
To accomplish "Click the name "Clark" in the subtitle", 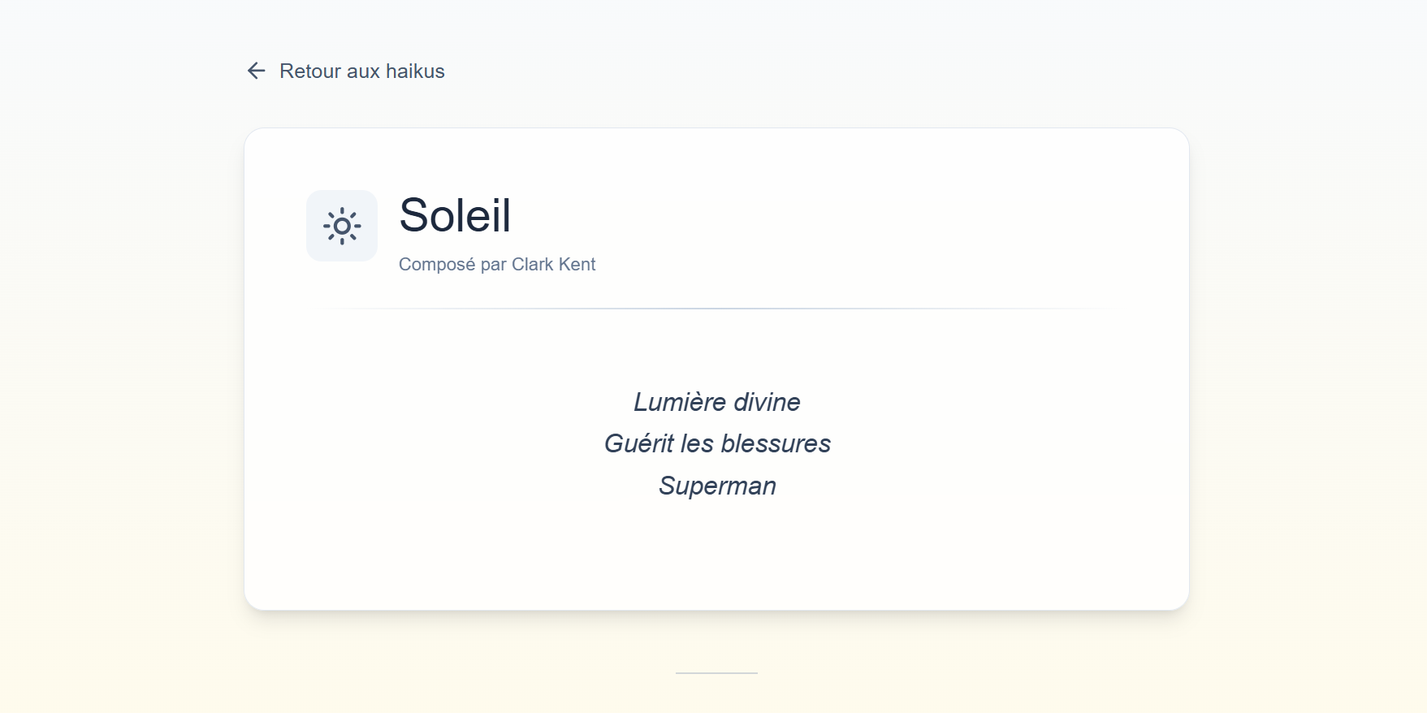I will pyautogui.click(x=533, y=265).
